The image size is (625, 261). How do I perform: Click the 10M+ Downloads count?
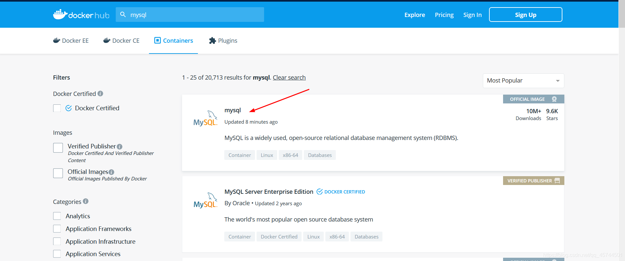click(528, 115)
